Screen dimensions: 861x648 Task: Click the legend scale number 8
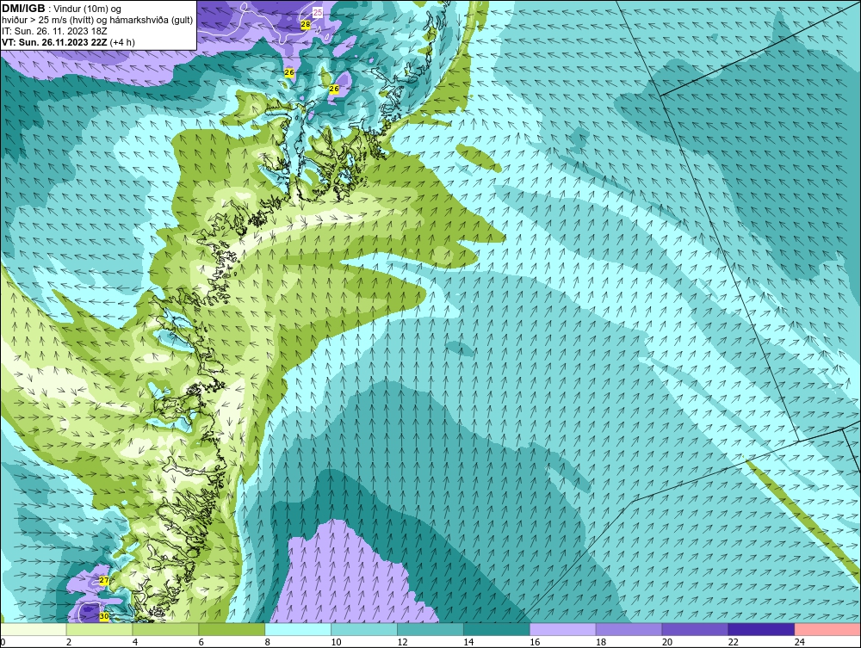(268, 642)
